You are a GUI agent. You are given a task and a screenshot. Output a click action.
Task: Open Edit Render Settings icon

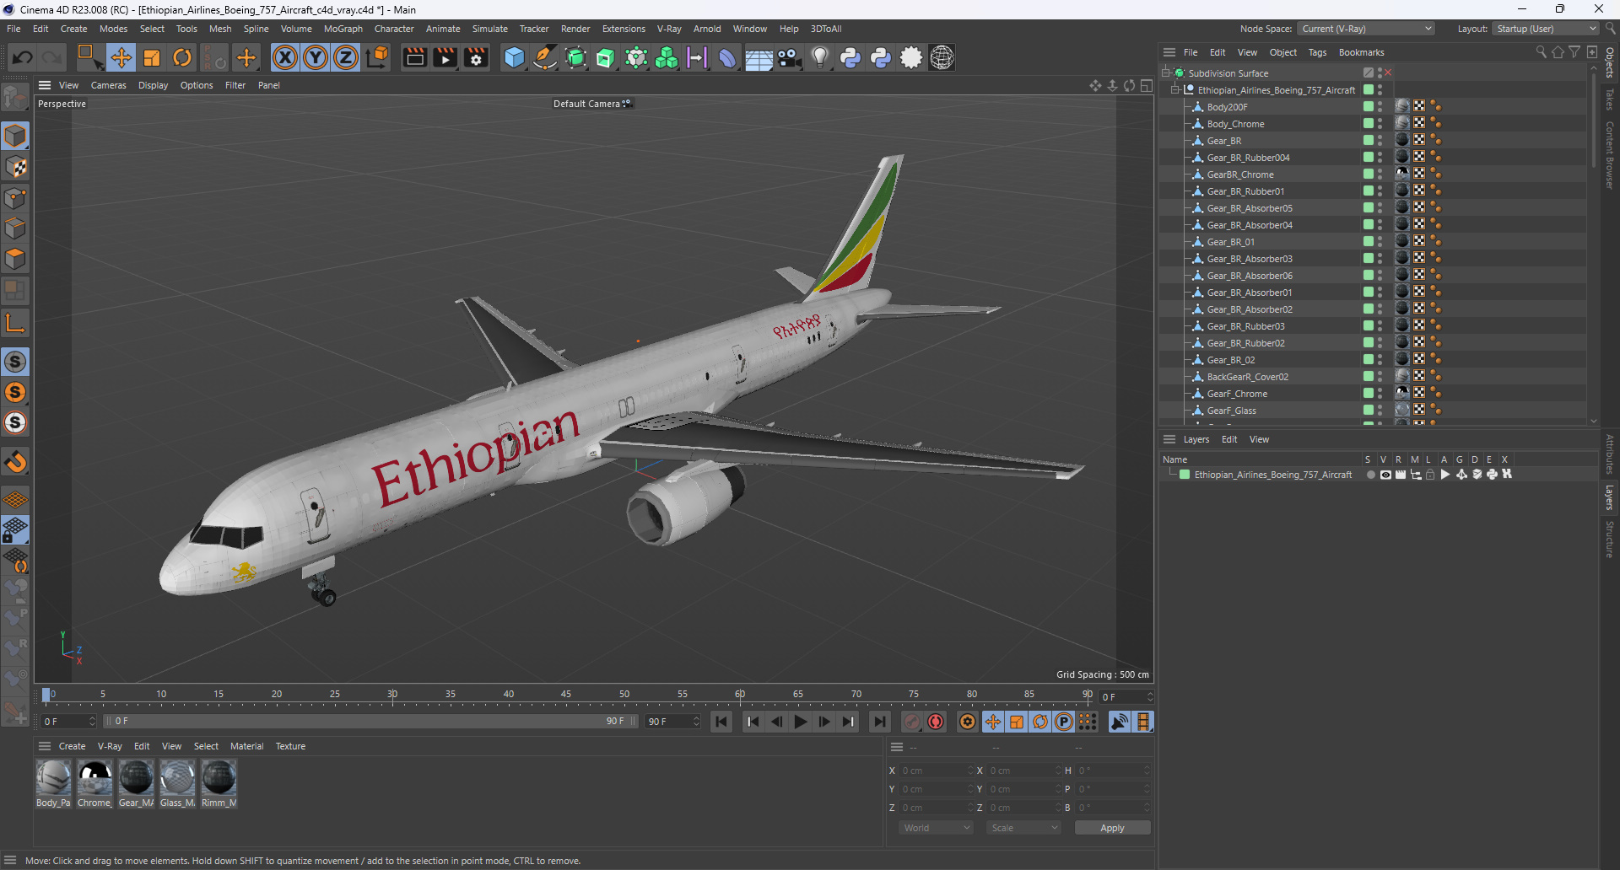point(476,57)
